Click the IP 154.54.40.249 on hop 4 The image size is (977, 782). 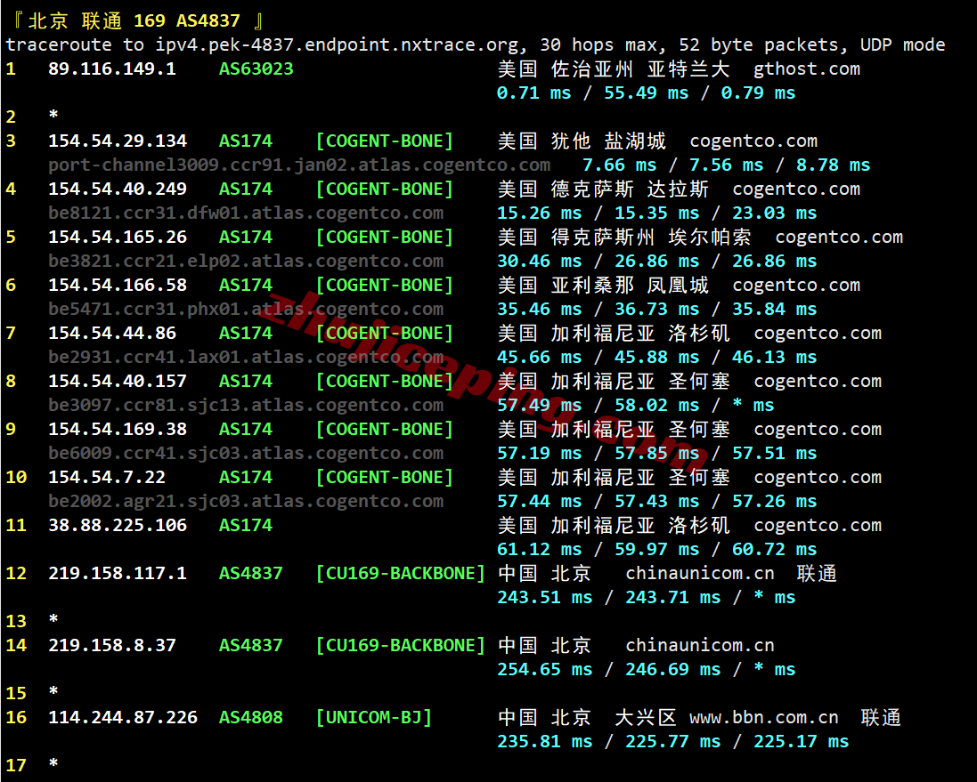coord(117,189)
